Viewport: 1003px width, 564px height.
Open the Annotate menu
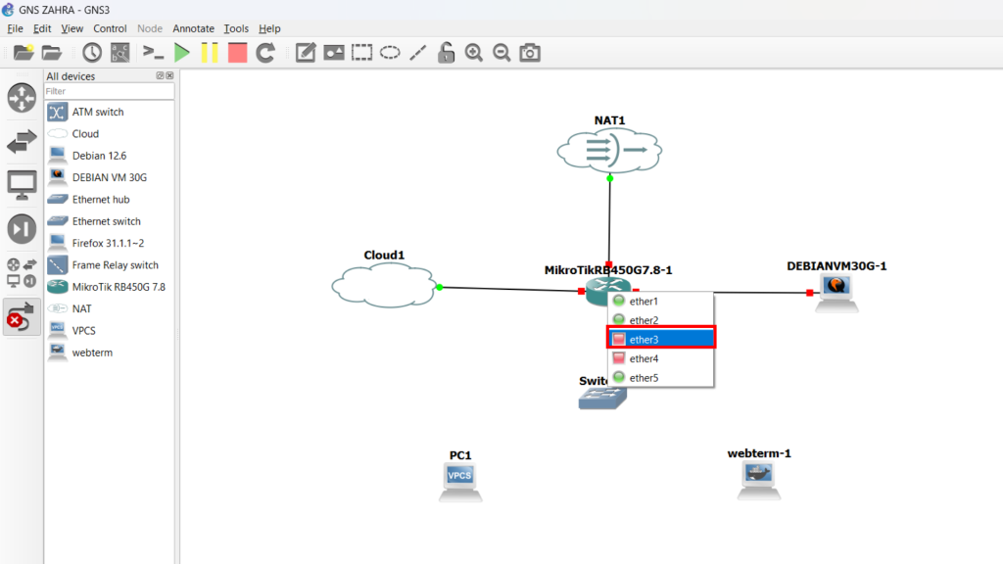pyautogui.click(x=192, y=28)
